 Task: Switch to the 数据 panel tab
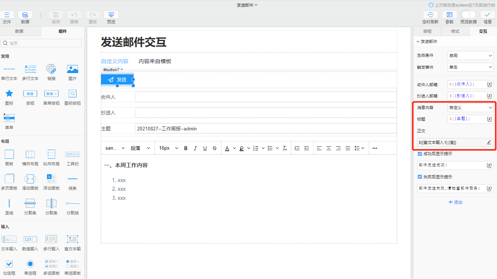click(20, 31)
